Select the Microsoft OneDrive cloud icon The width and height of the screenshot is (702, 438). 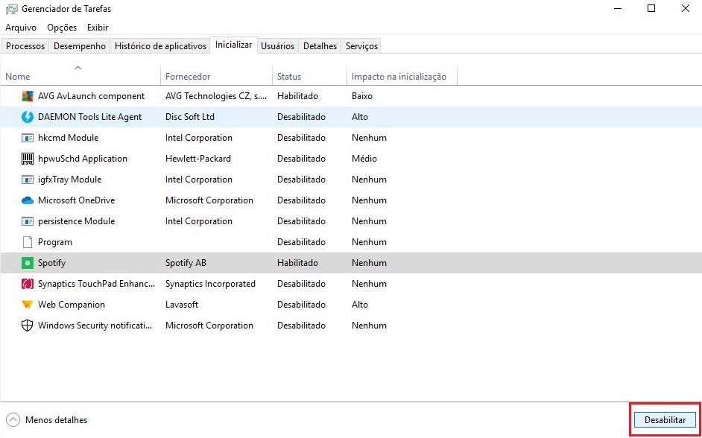pyautogui.click(x=28, y=200)
